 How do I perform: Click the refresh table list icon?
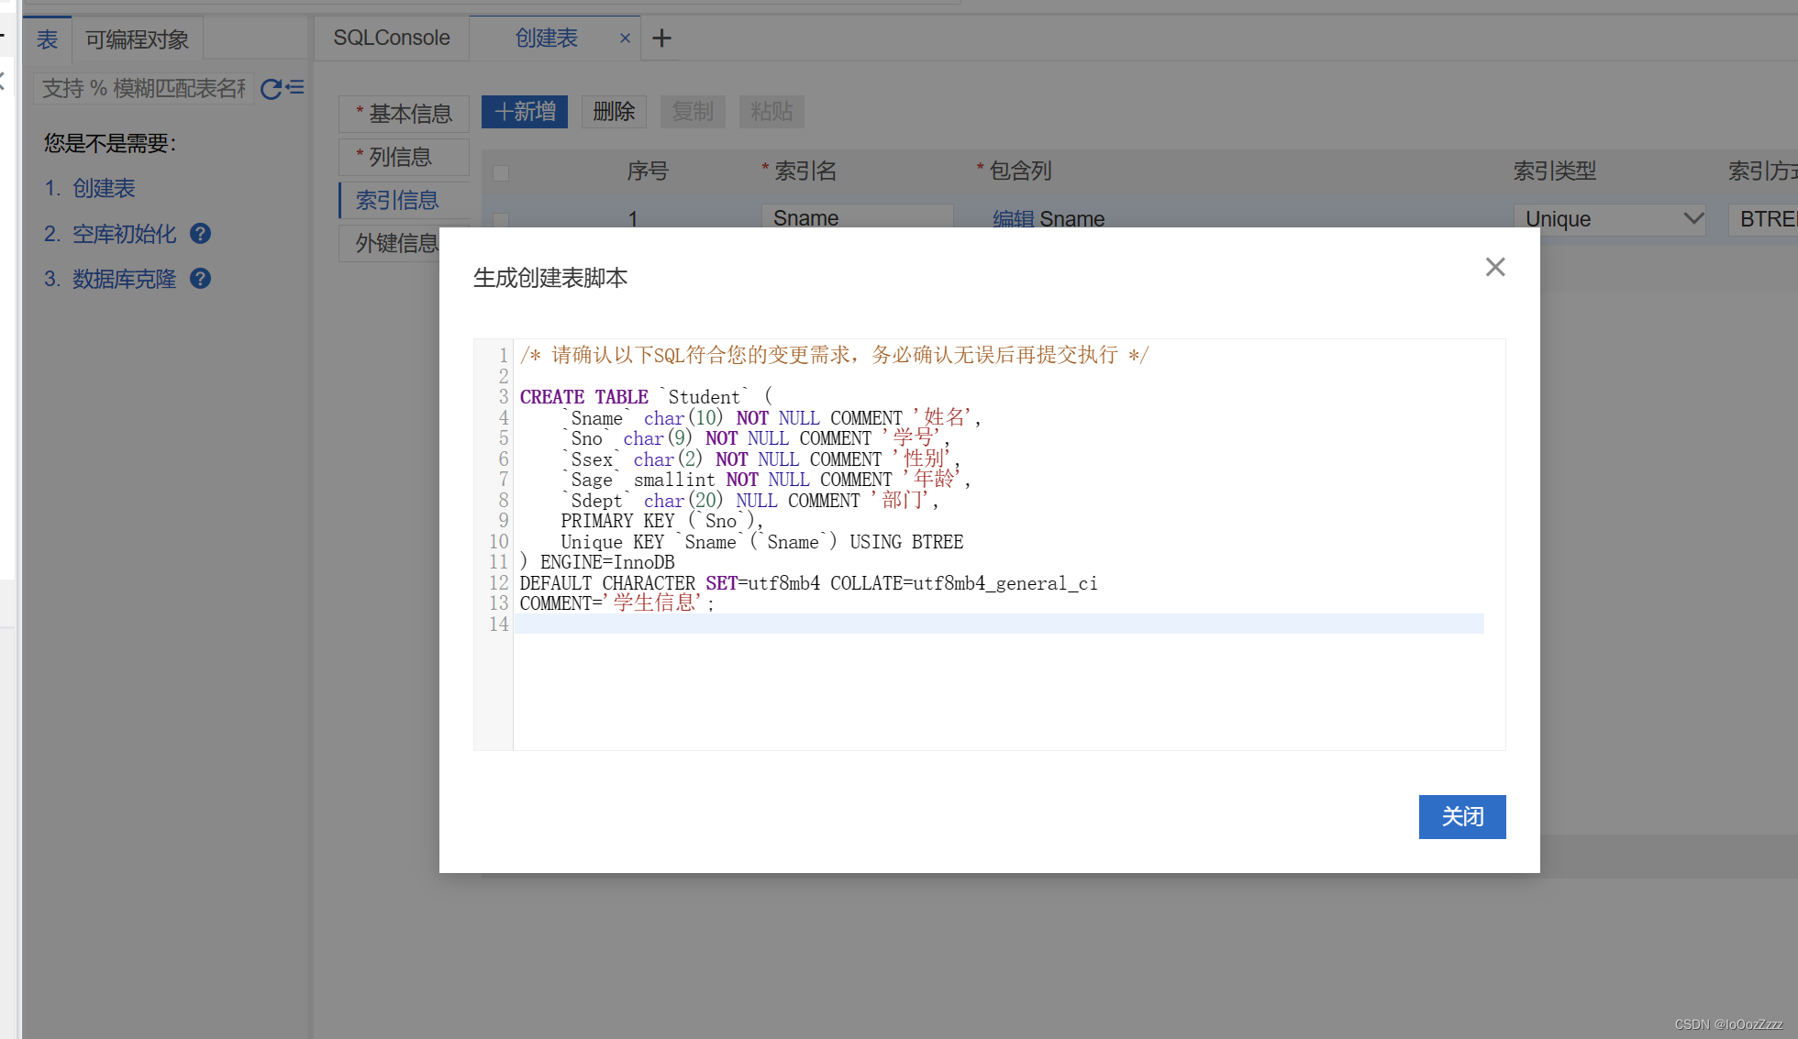271,89
